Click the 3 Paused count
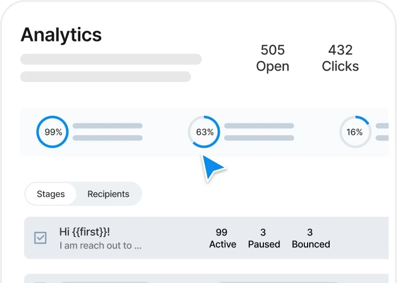This screenshot has height=283, width=397. tap(263, 238)
